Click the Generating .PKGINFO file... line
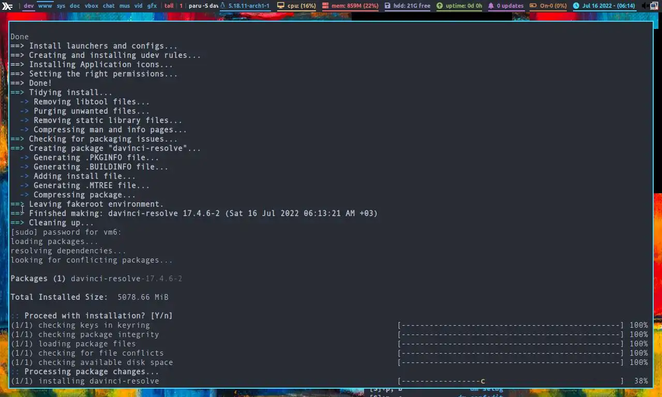The height and width of the screenshot is (397, 662). pos(89,158)
